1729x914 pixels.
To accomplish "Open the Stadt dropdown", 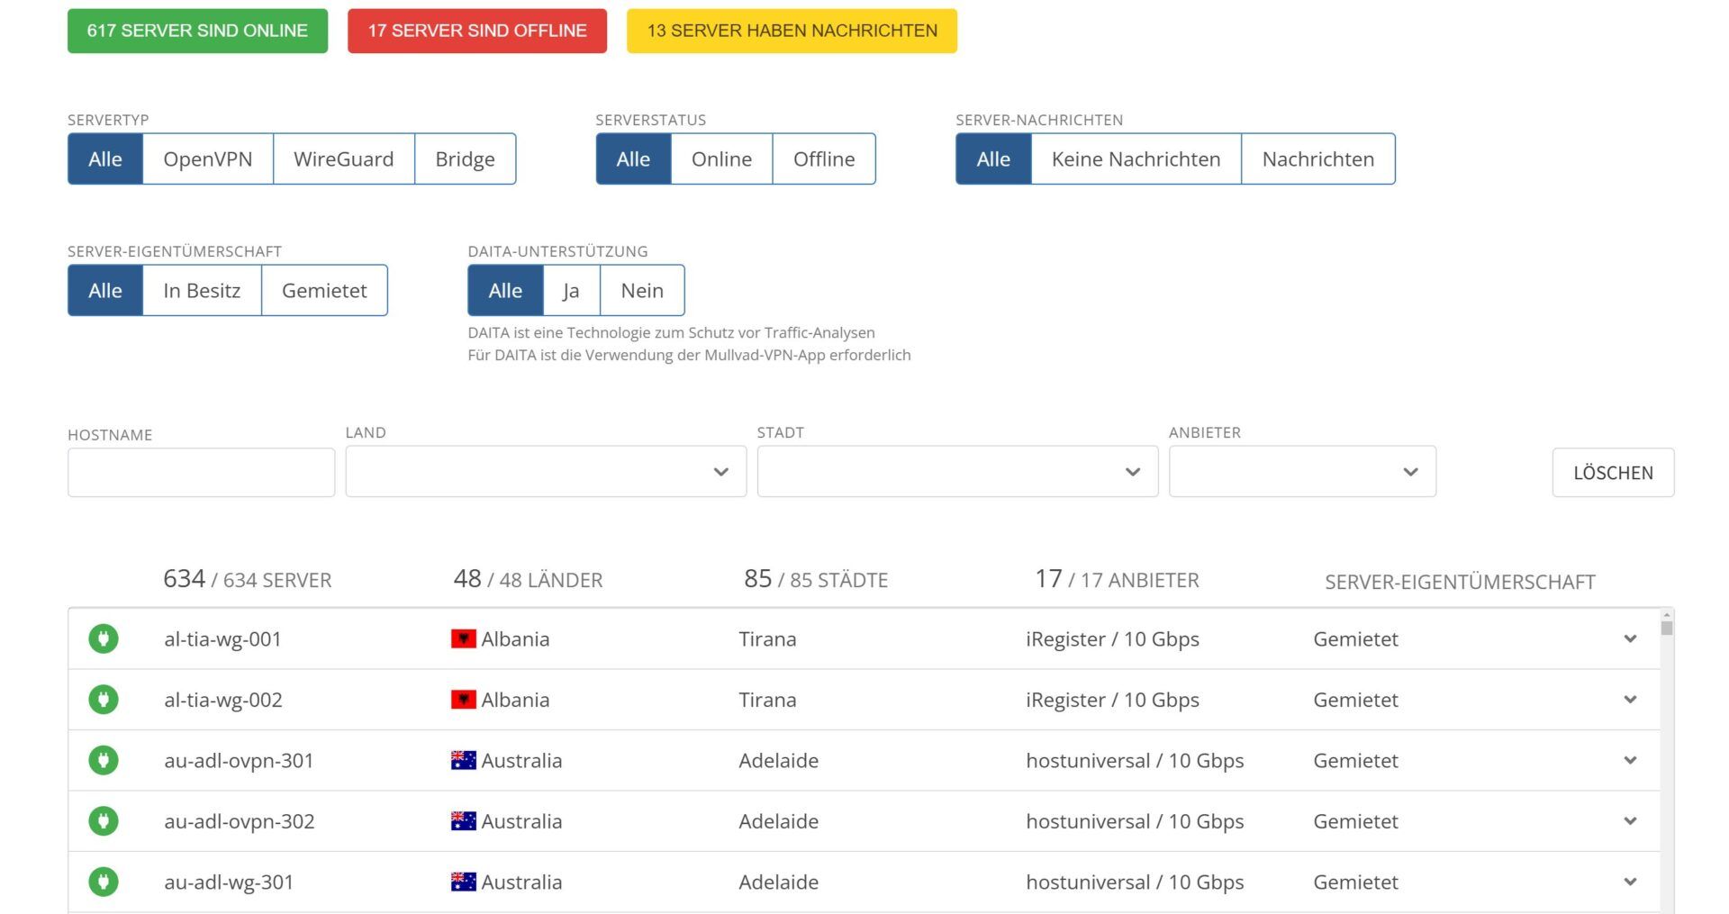I will 957,471.
